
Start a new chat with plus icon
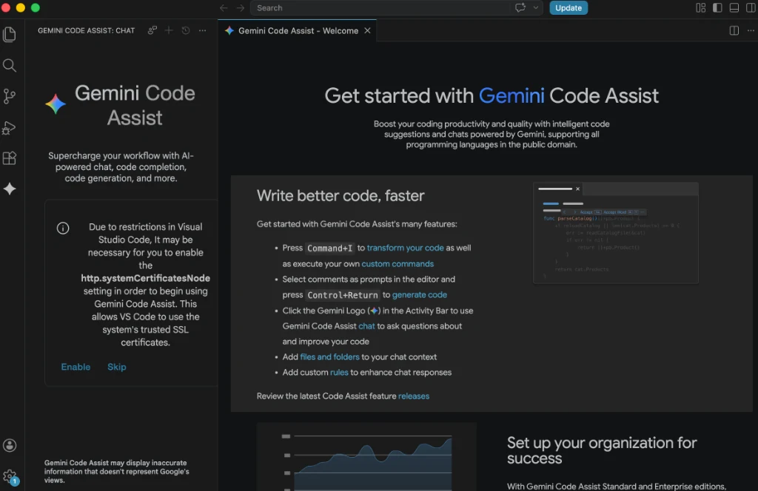169,30
